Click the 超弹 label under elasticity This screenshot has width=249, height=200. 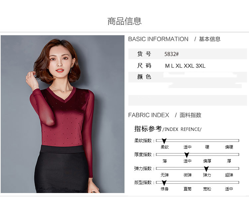tap(229, 175)
